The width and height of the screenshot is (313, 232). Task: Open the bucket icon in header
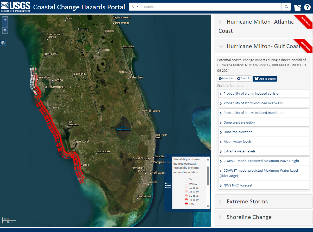pos(298,7)
